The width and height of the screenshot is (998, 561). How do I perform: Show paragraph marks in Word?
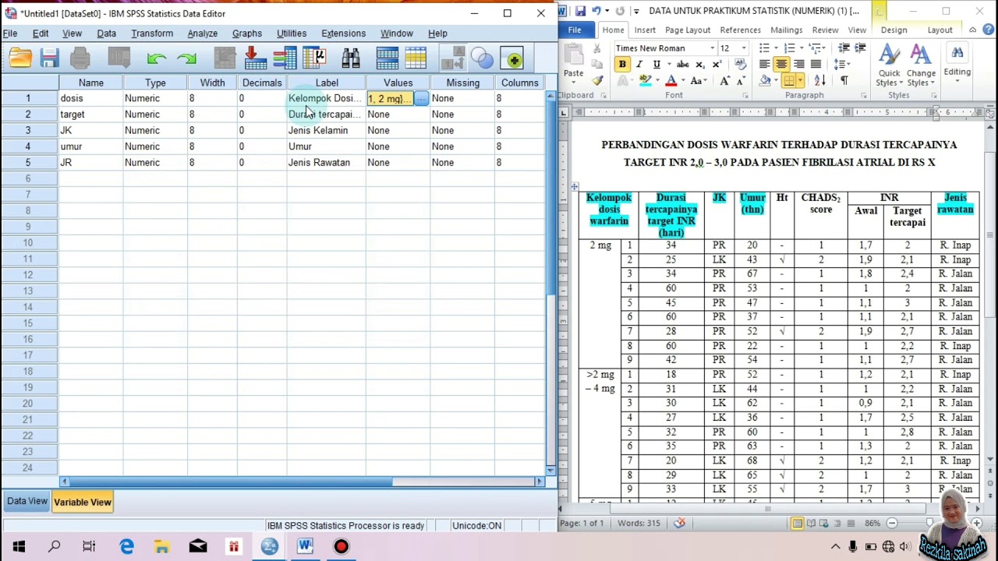click(x=844, y=80)
